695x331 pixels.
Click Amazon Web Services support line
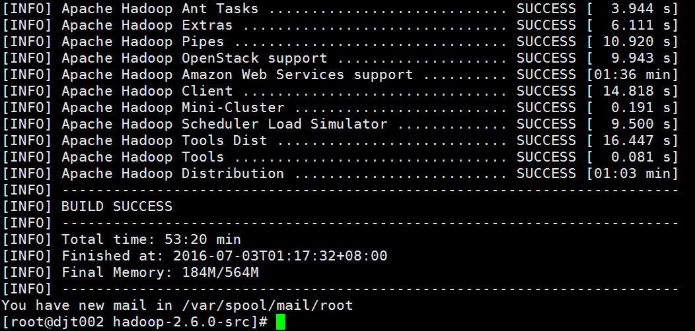340,75
